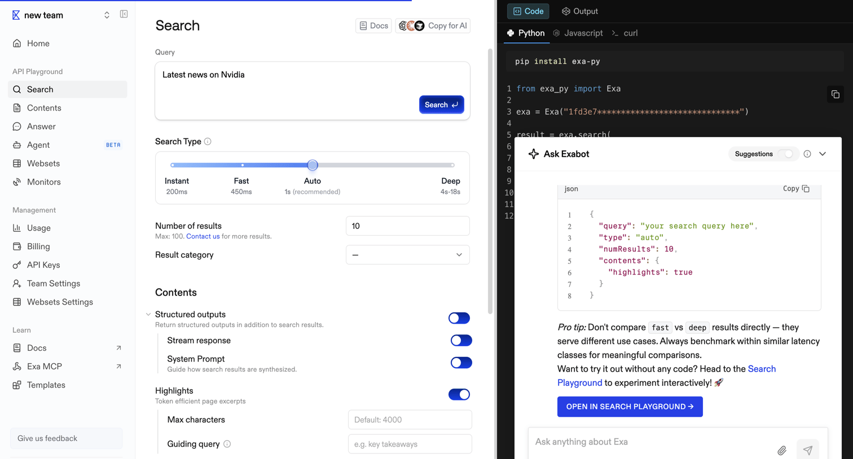The width and height of the screenshot is (853, 459).
Task: Copy the json code block
Action: tap(796, 189)
